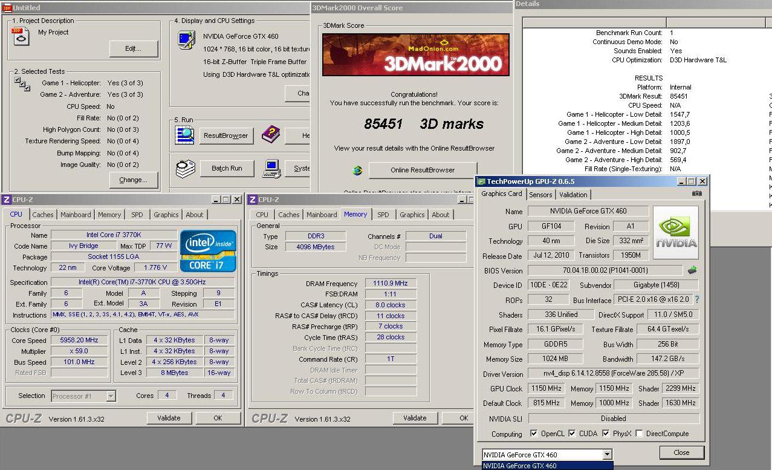
Task: Click the My Project document icon
Action: (x=21, y=36)
